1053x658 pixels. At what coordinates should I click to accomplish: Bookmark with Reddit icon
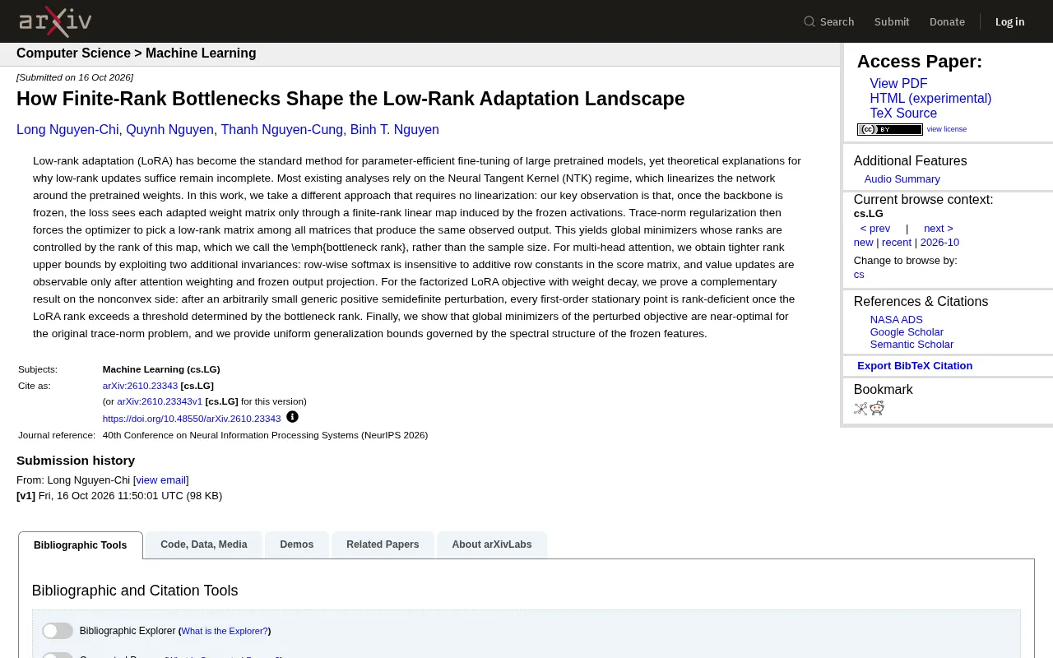877,409
